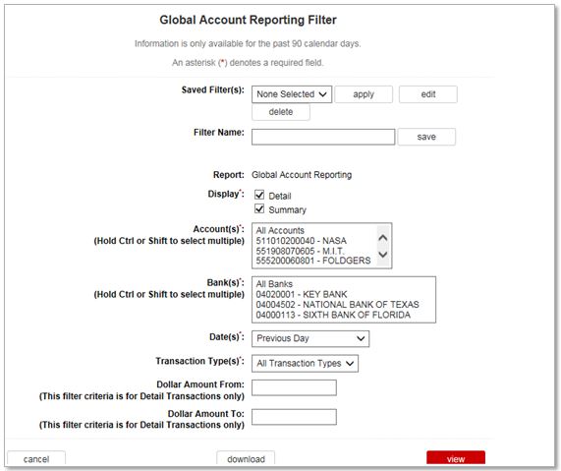Expand the Transaction Type(s) dropdown
The height and width of the screenshot is (471, 561).
[305, 364]
